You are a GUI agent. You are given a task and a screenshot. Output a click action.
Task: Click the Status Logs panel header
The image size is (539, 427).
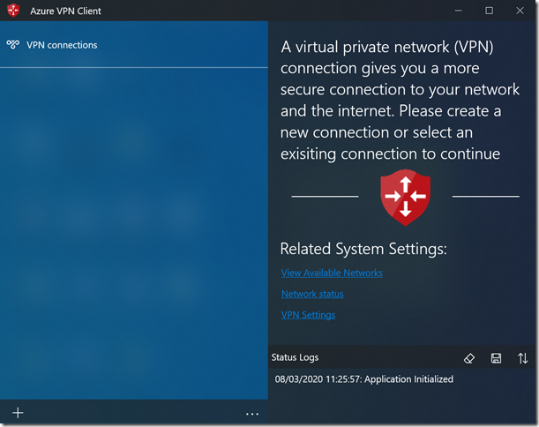296,357
